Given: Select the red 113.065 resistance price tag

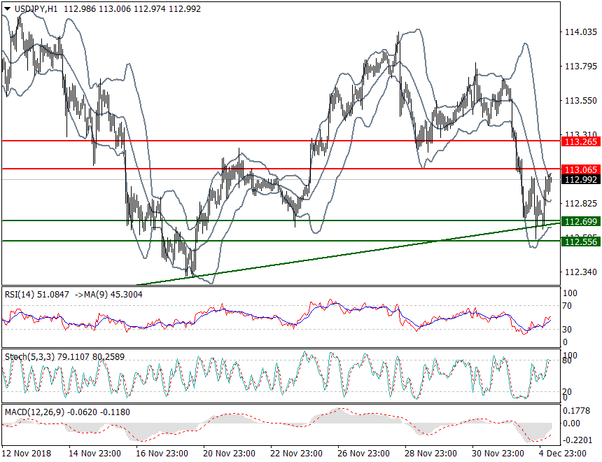Looking at the screenshot, I should (581, 169).
